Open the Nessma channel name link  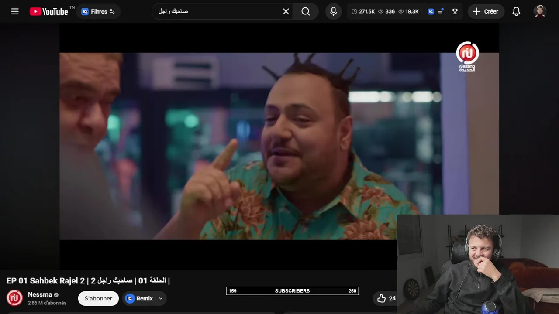click(x=40, y=294)
